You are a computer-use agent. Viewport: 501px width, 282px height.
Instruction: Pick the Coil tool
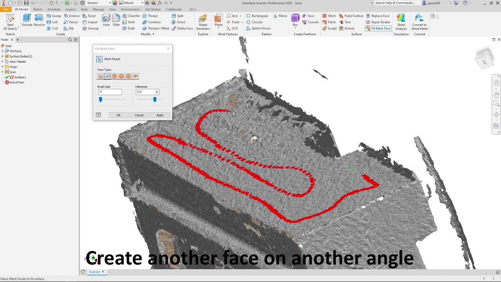(52, 29)
